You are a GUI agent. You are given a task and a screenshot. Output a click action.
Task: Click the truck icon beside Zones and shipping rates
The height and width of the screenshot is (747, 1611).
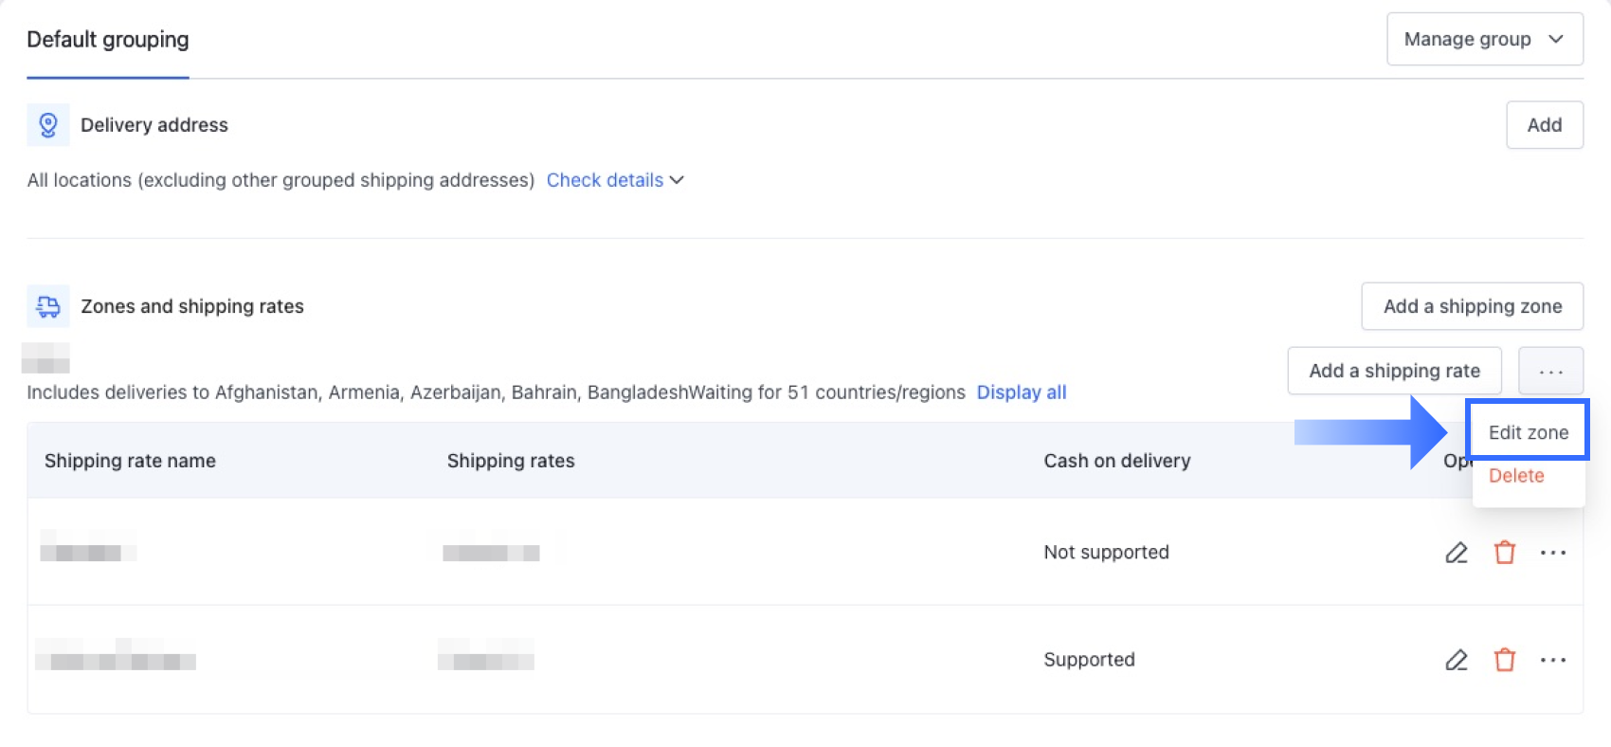(47, 305)
